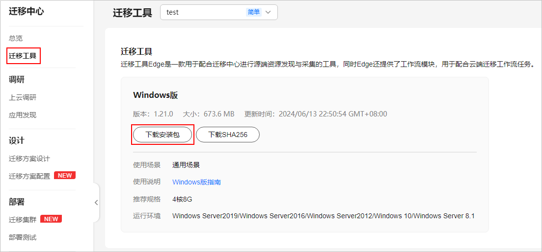Click the 设计 section heading
Screen dimensions: 542x252
[17, 140]
